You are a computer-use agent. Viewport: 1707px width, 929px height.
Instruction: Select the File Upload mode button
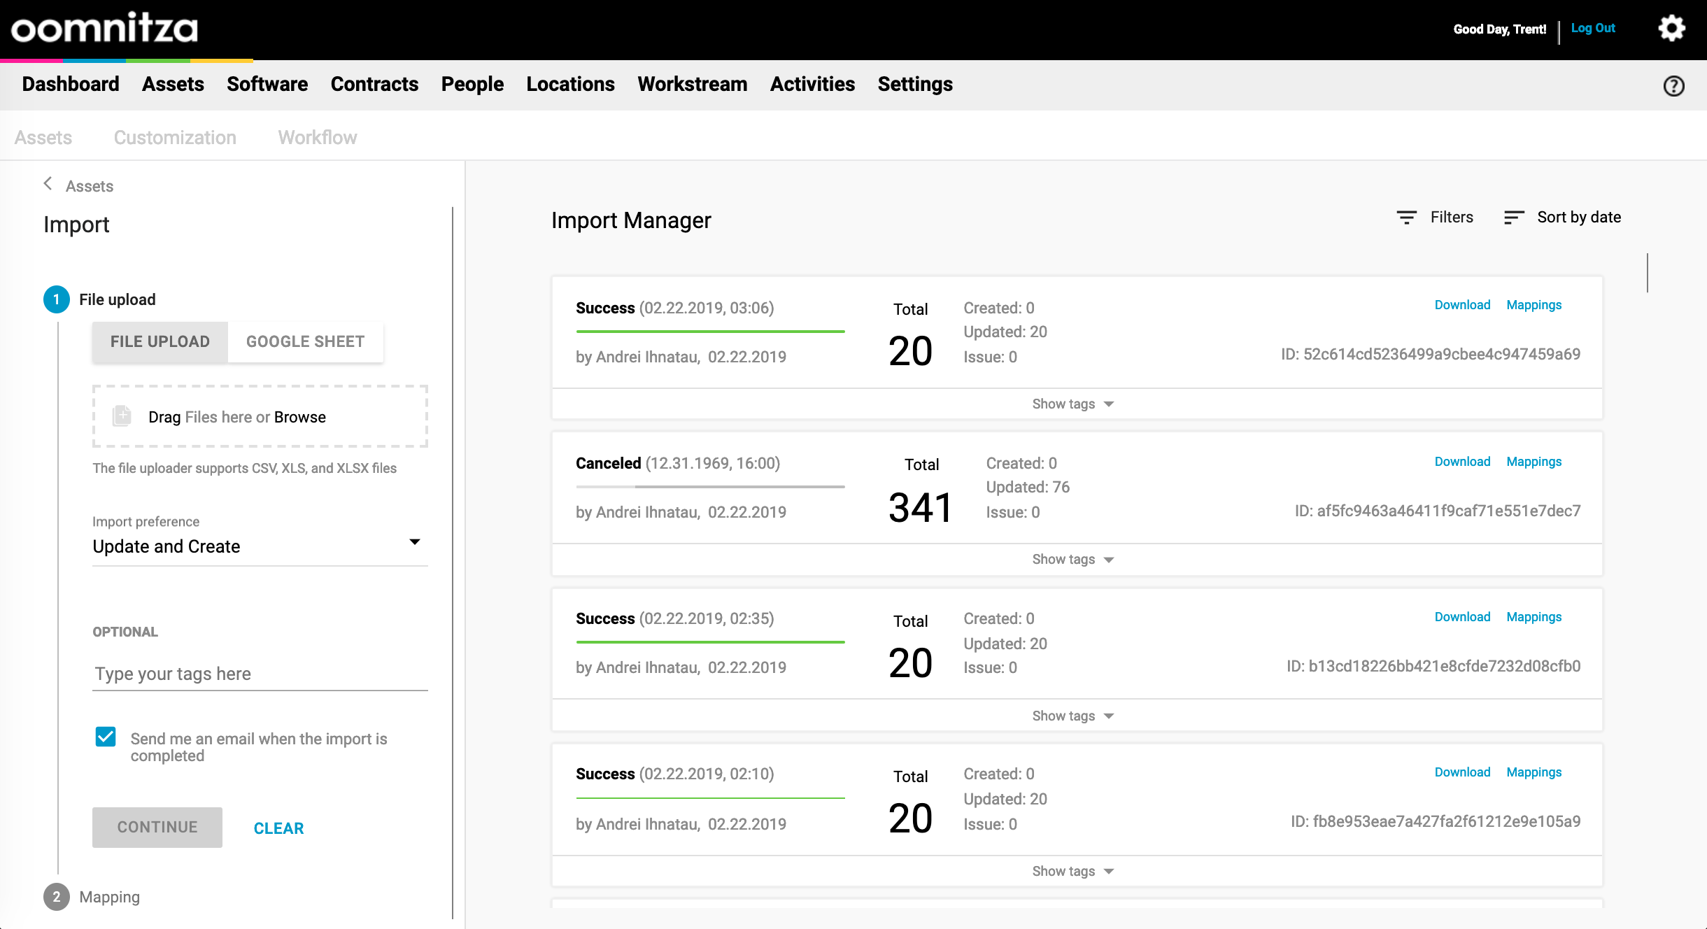(160, 341)
